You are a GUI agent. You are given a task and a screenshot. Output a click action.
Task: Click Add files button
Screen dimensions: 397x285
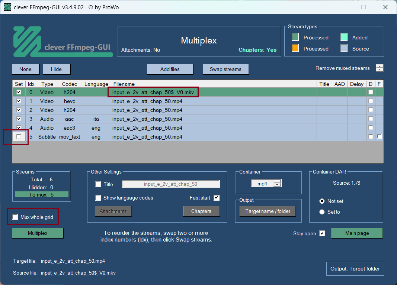pyautogui.click(x=170, y=69)
